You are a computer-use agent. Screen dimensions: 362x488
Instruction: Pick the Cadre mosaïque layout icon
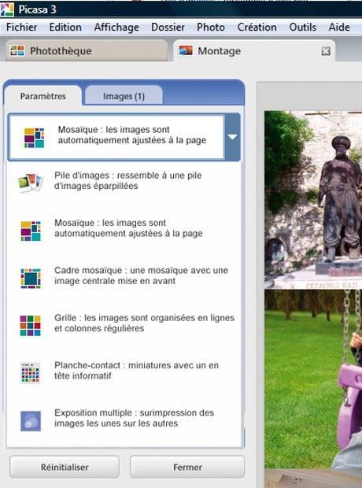coord(31,279)
